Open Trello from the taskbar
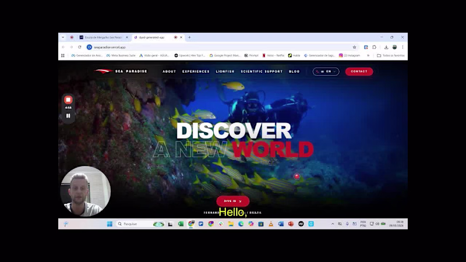 click(x=201, y=224)
